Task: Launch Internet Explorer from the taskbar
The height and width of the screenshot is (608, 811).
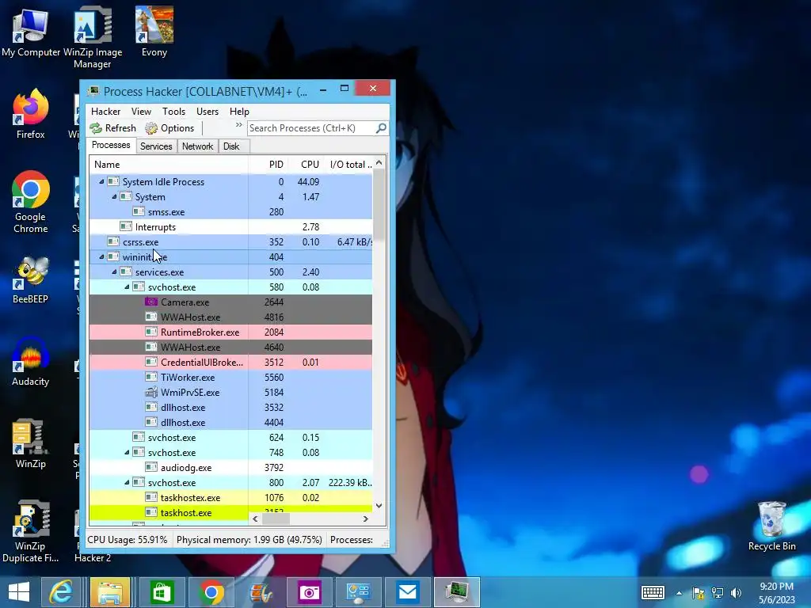Action: (x=61, y=592)
